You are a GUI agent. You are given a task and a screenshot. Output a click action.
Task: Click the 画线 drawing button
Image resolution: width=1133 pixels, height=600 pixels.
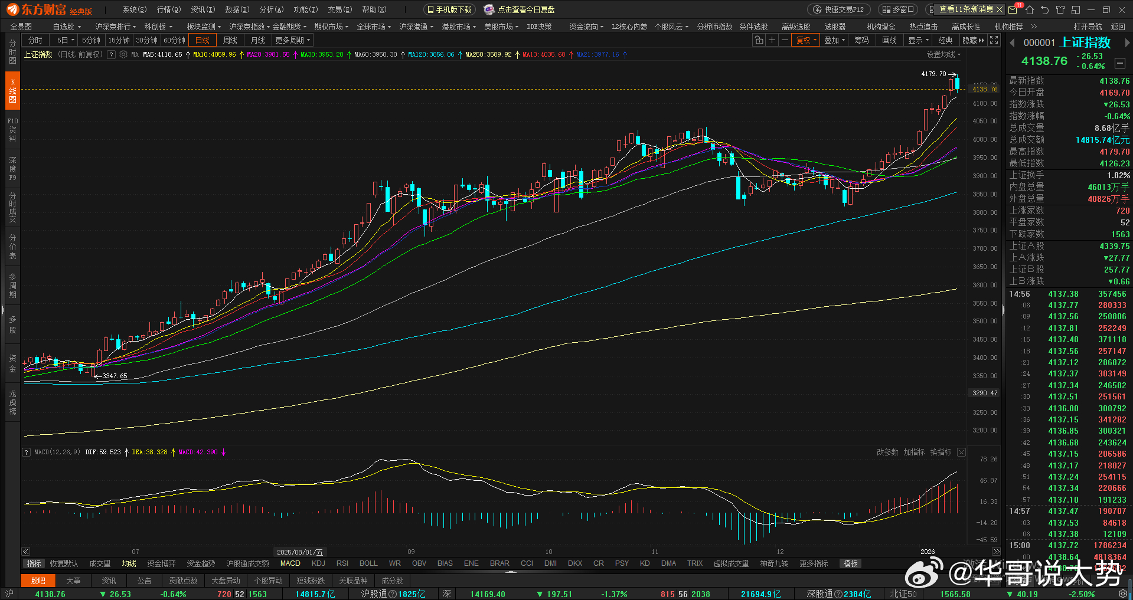click(x=890, y=40)
